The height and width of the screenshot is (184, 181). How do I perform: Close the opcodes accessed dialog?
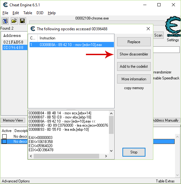tap(148, 29)
